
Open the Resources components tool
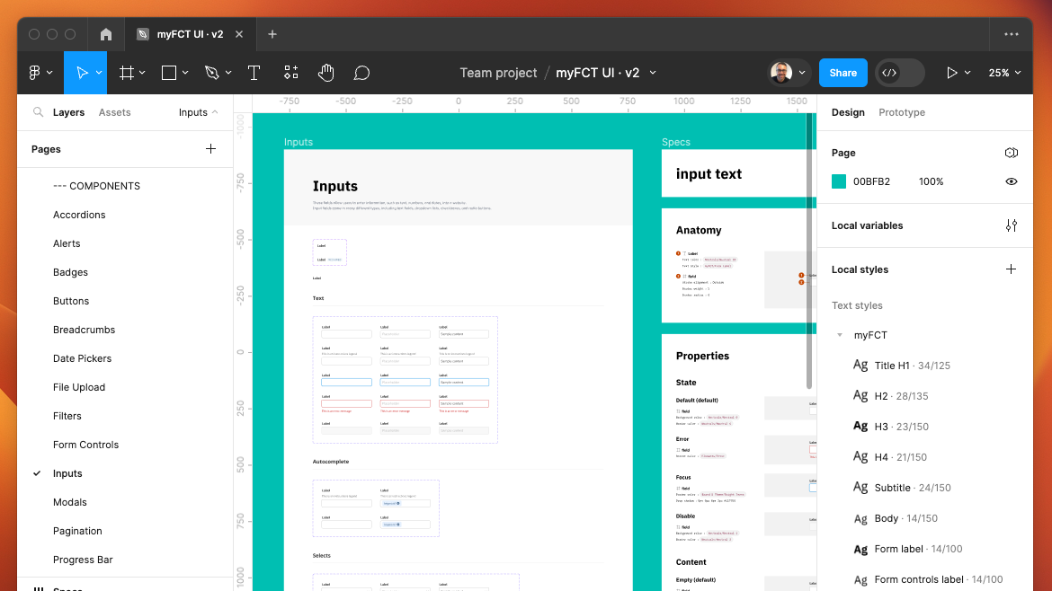coord(290,73)
